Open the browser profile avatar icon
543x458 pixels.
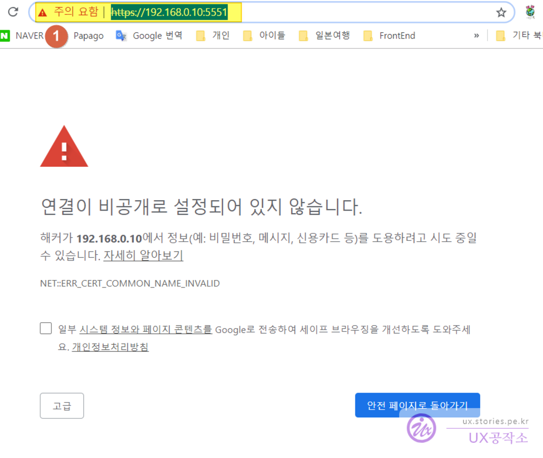(530, 12)
